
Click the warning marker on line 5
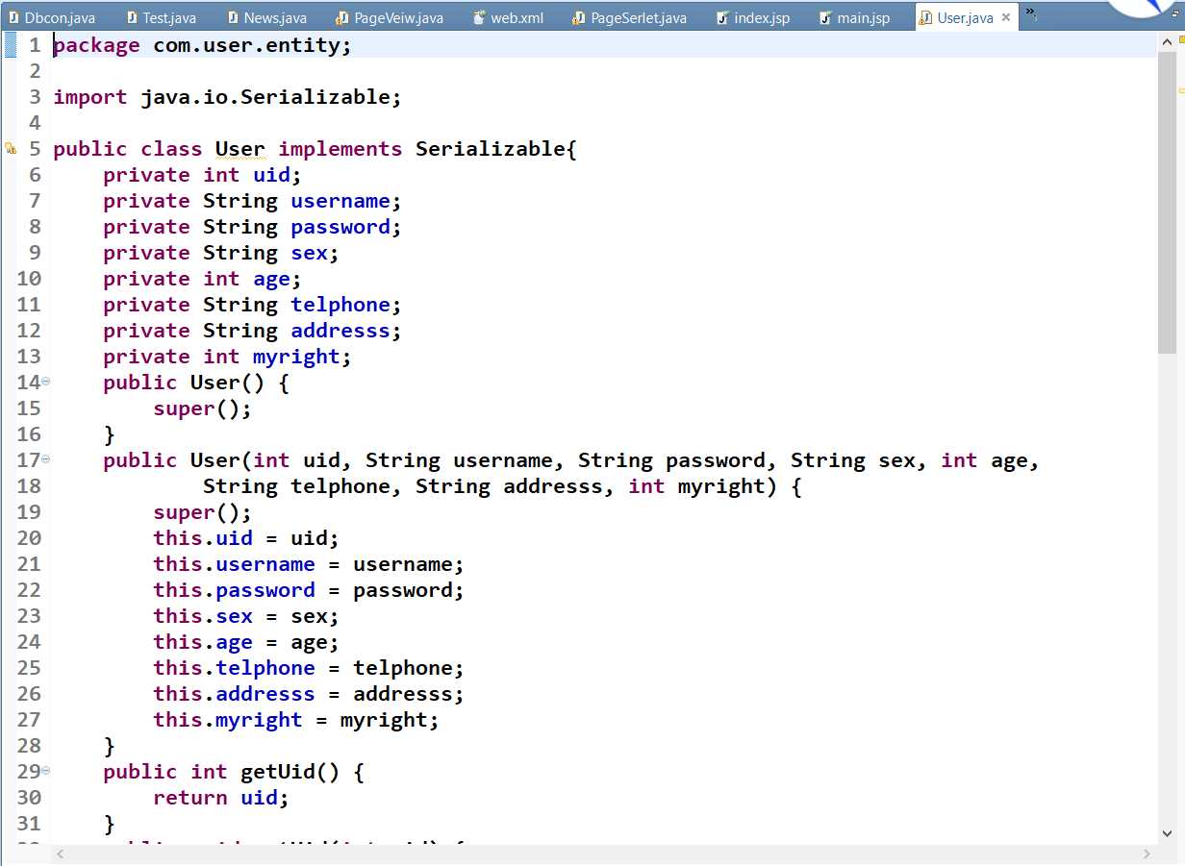(11, 149)
